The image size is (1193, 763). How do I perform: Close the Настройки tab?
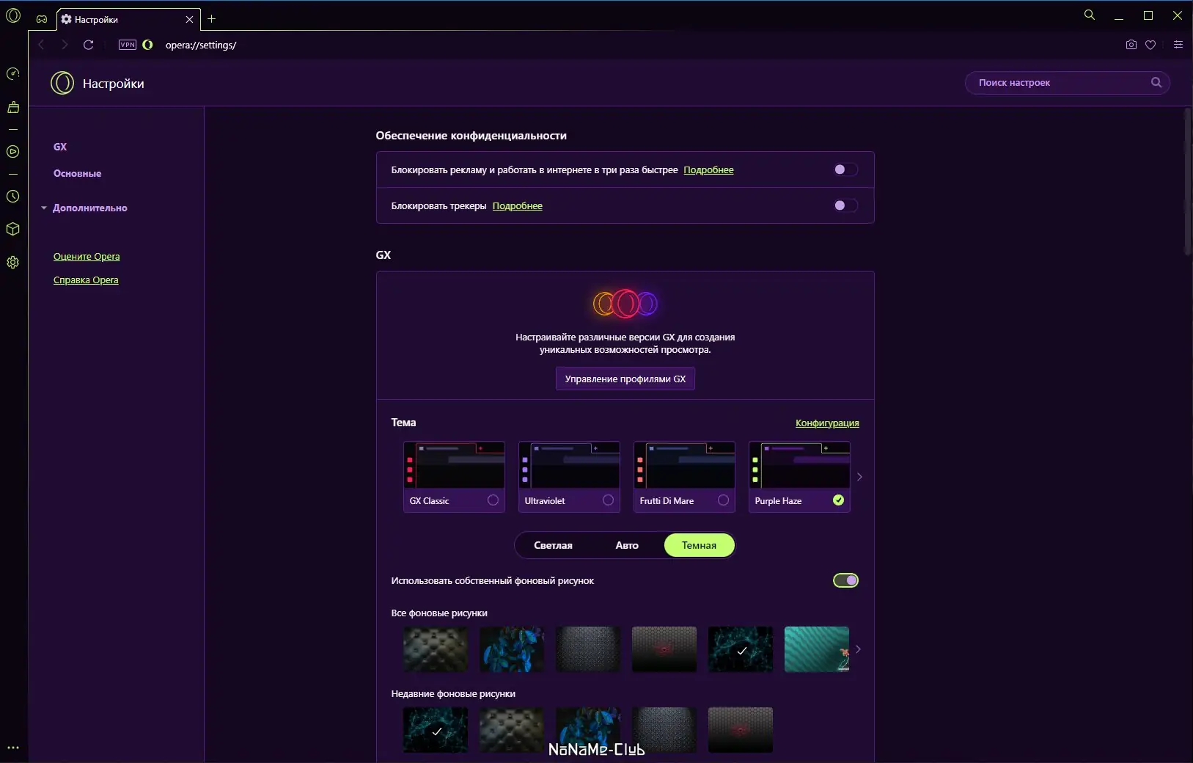189,19
